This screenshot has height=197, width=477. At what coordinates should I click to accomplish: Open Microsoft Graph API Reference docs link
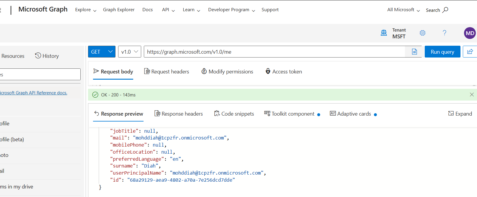[33, 93]
